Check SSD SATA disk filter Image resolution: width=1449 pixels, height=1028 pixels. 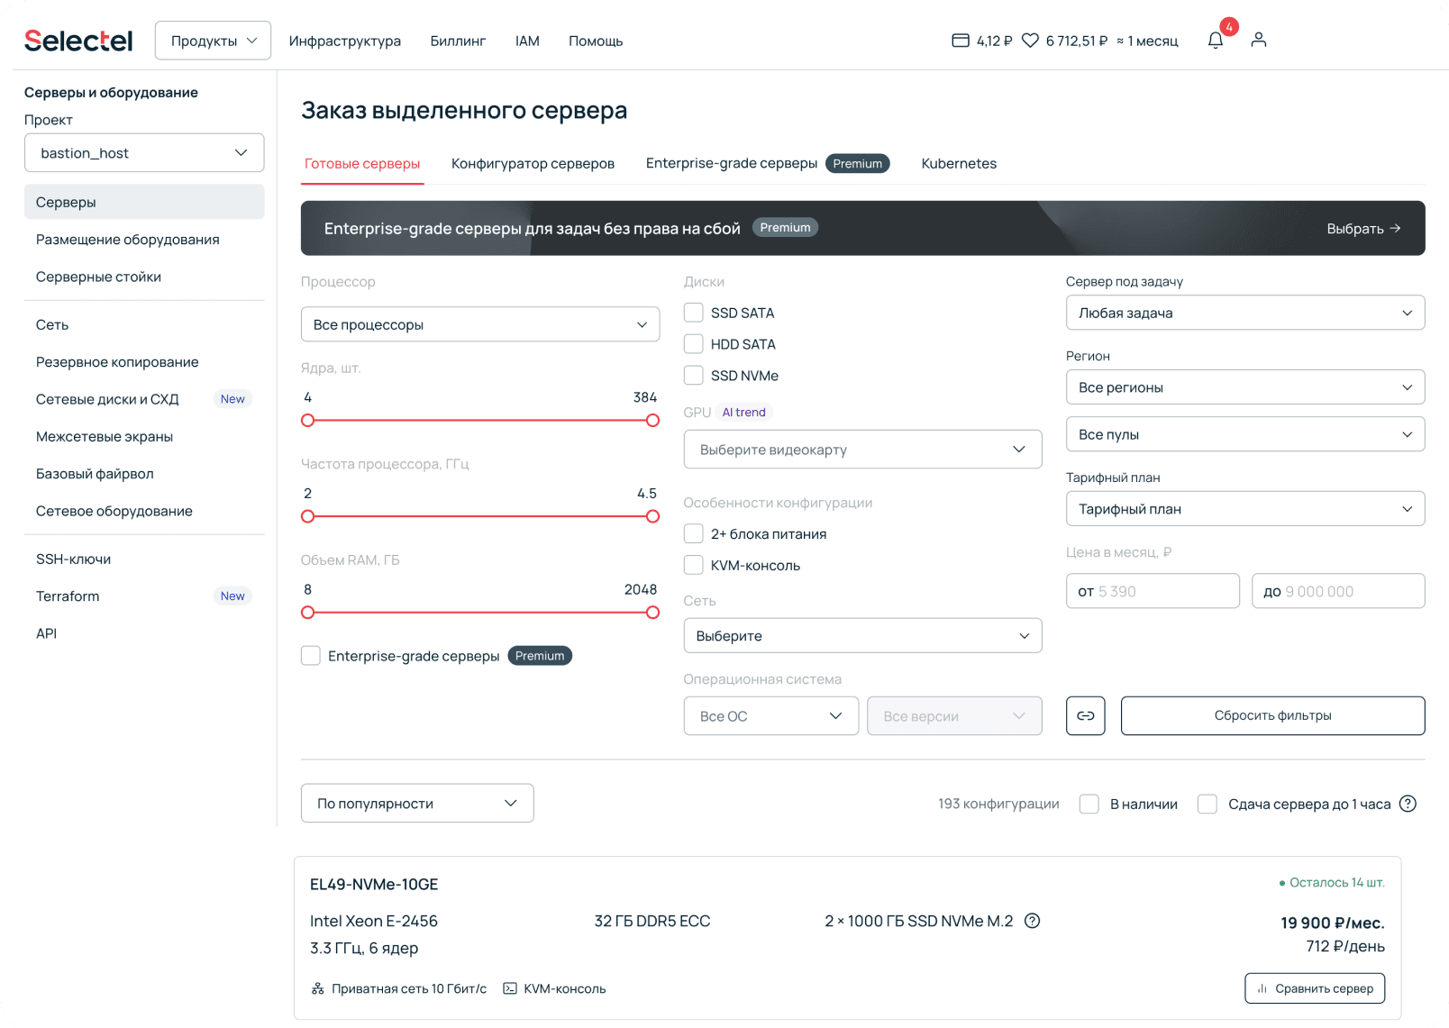point(693,313)
